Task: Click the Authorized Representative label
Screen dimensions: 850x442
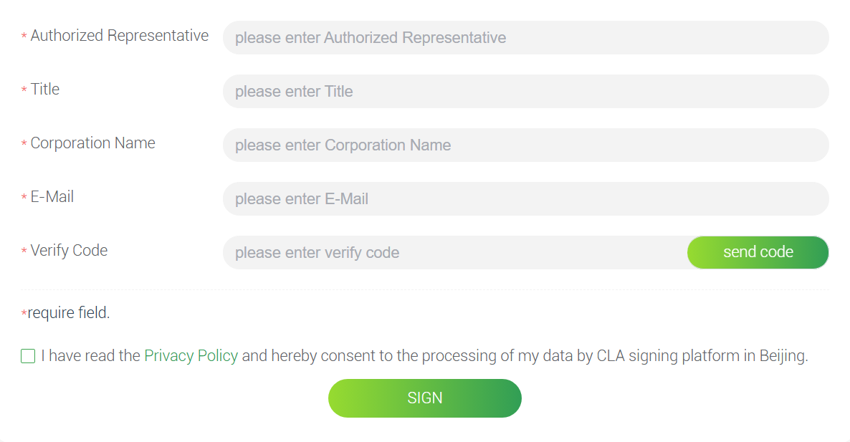Action: [x=120, y=36]
